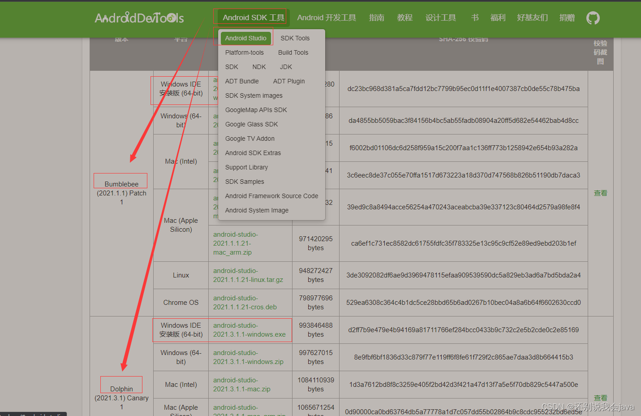Click the checksum starting with 1d3a7612bd
Image resolution: width=641 pixels, height=416 pixels.
click(464, 385)
